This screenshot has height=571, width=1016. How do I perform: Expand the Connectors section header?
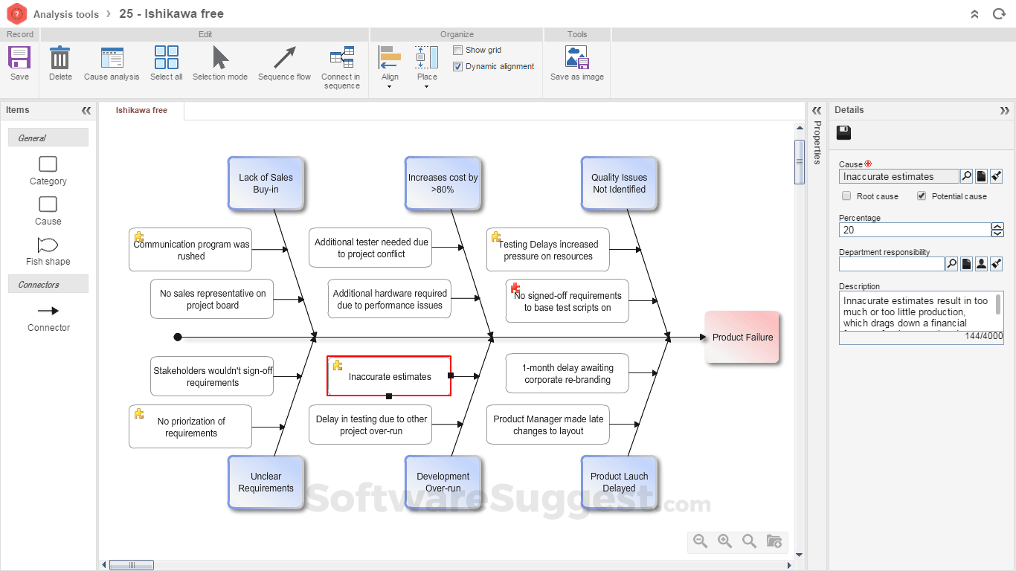point(48,284)
